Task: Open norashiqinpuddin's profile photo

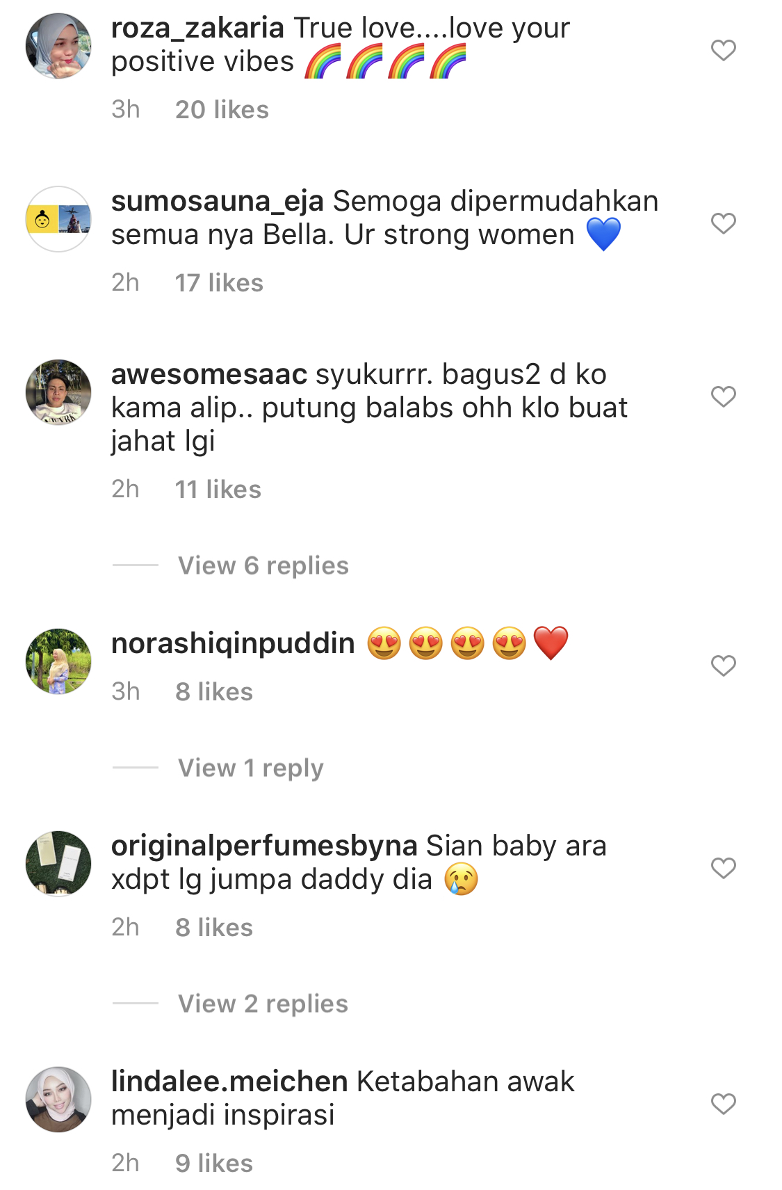Action: coord(58,661)
